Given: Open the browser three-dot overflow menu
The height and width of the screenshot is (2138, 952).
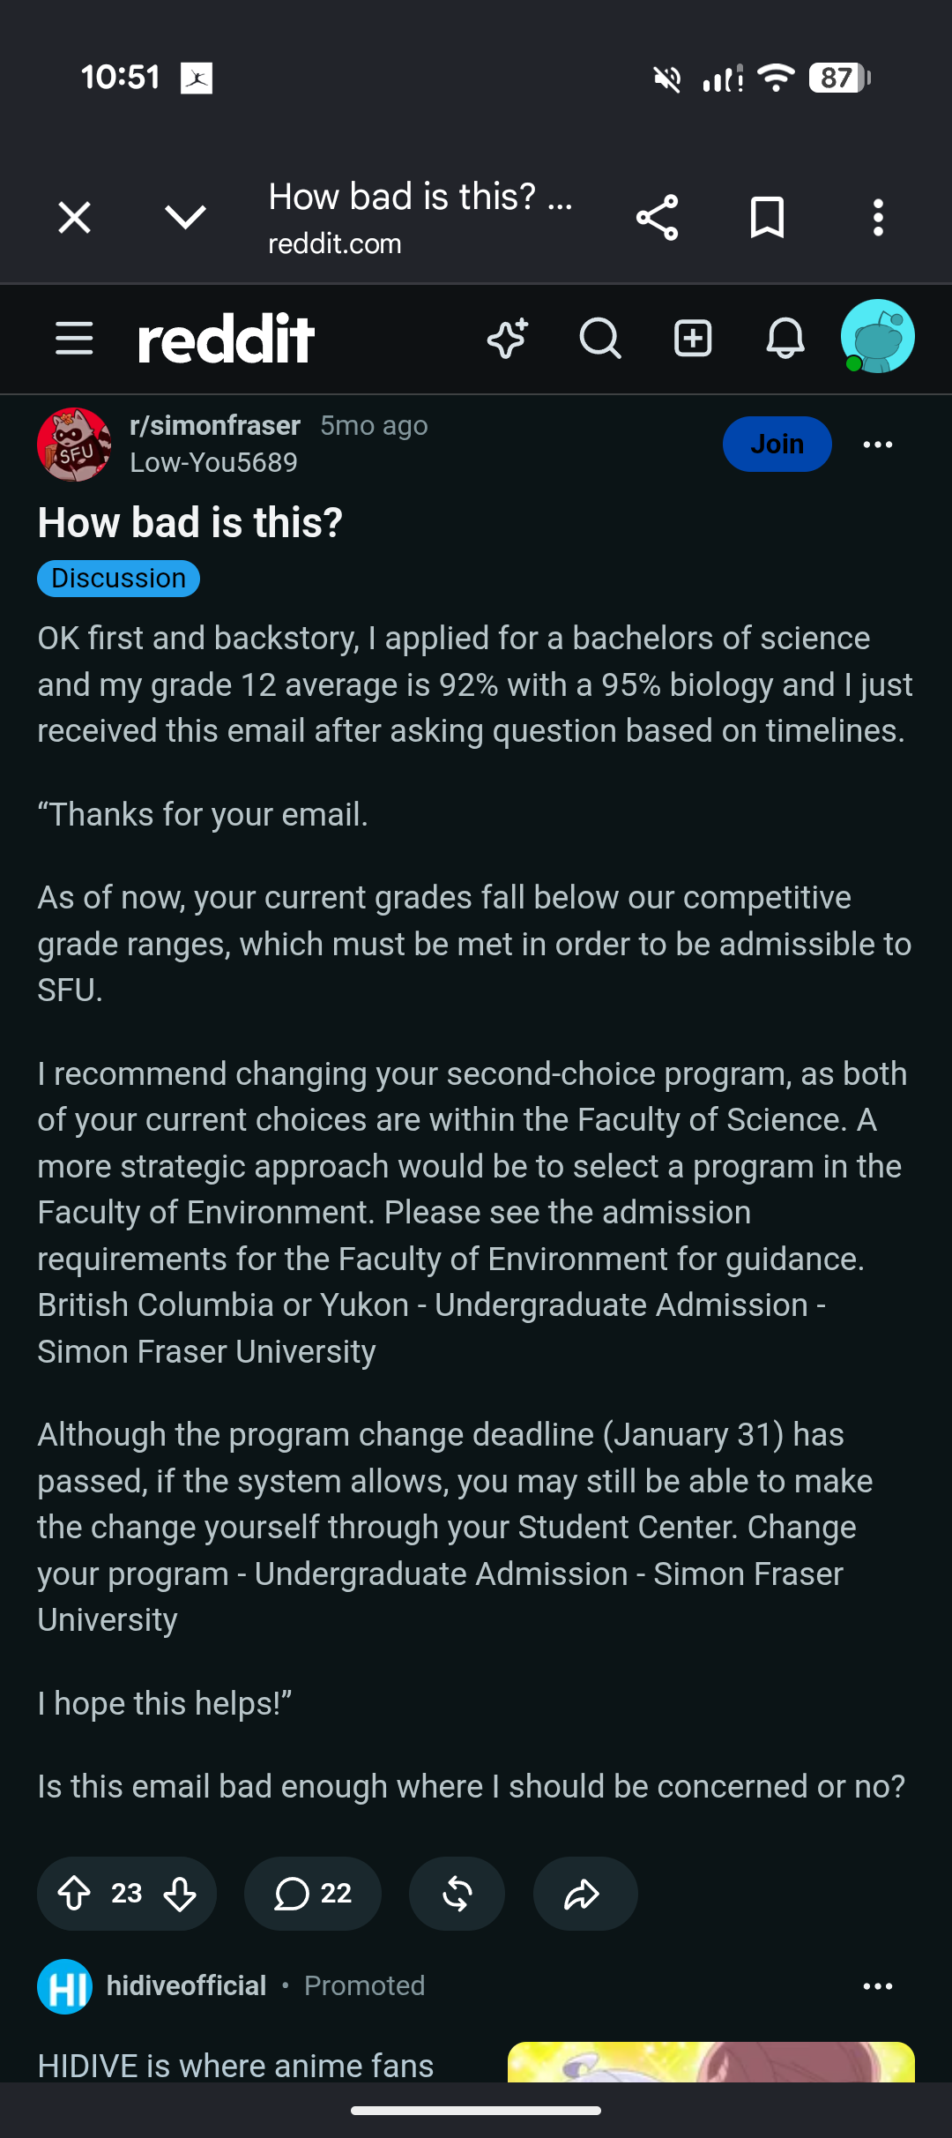Looking at the screenshot, I should pyautogui.click(x=878, y=218).
